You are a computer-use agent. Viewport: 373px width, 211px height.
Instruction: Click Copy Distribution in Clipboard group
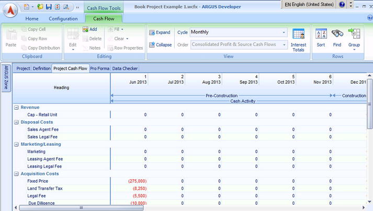(41, 48)
